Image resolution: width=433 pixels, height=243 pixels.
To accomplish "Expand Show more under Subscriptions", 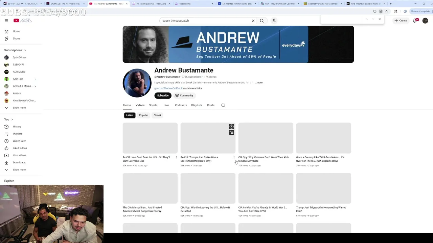I will (x=19, y=108).
